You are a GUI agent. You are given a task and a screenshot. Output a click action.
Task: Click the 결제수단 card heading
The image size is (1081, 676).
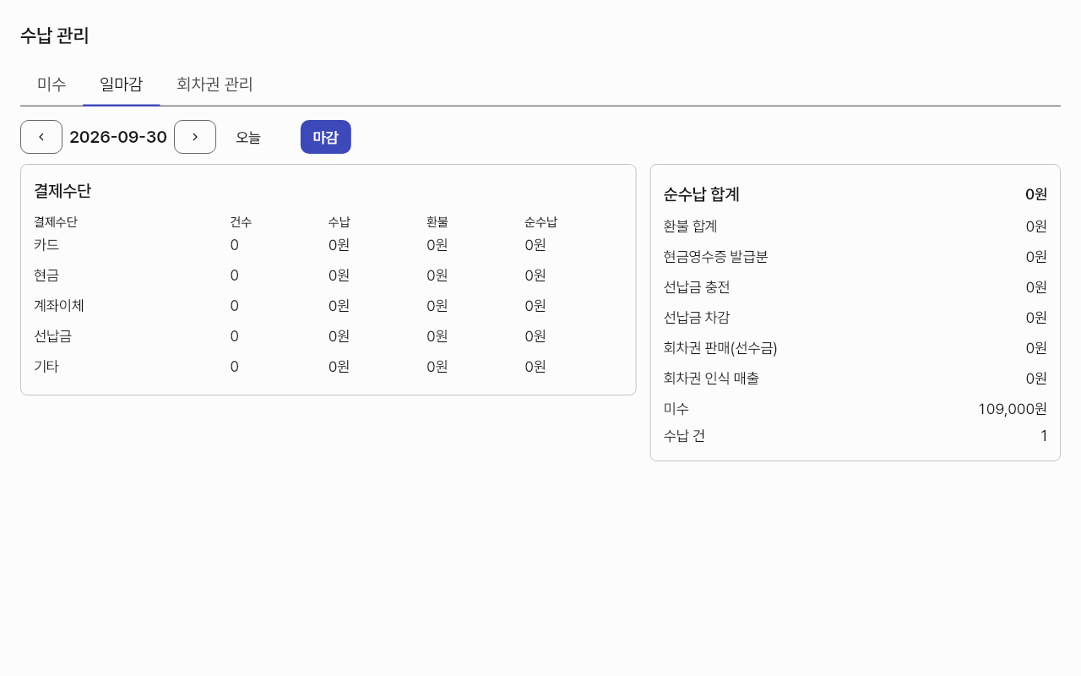point(62,191)
